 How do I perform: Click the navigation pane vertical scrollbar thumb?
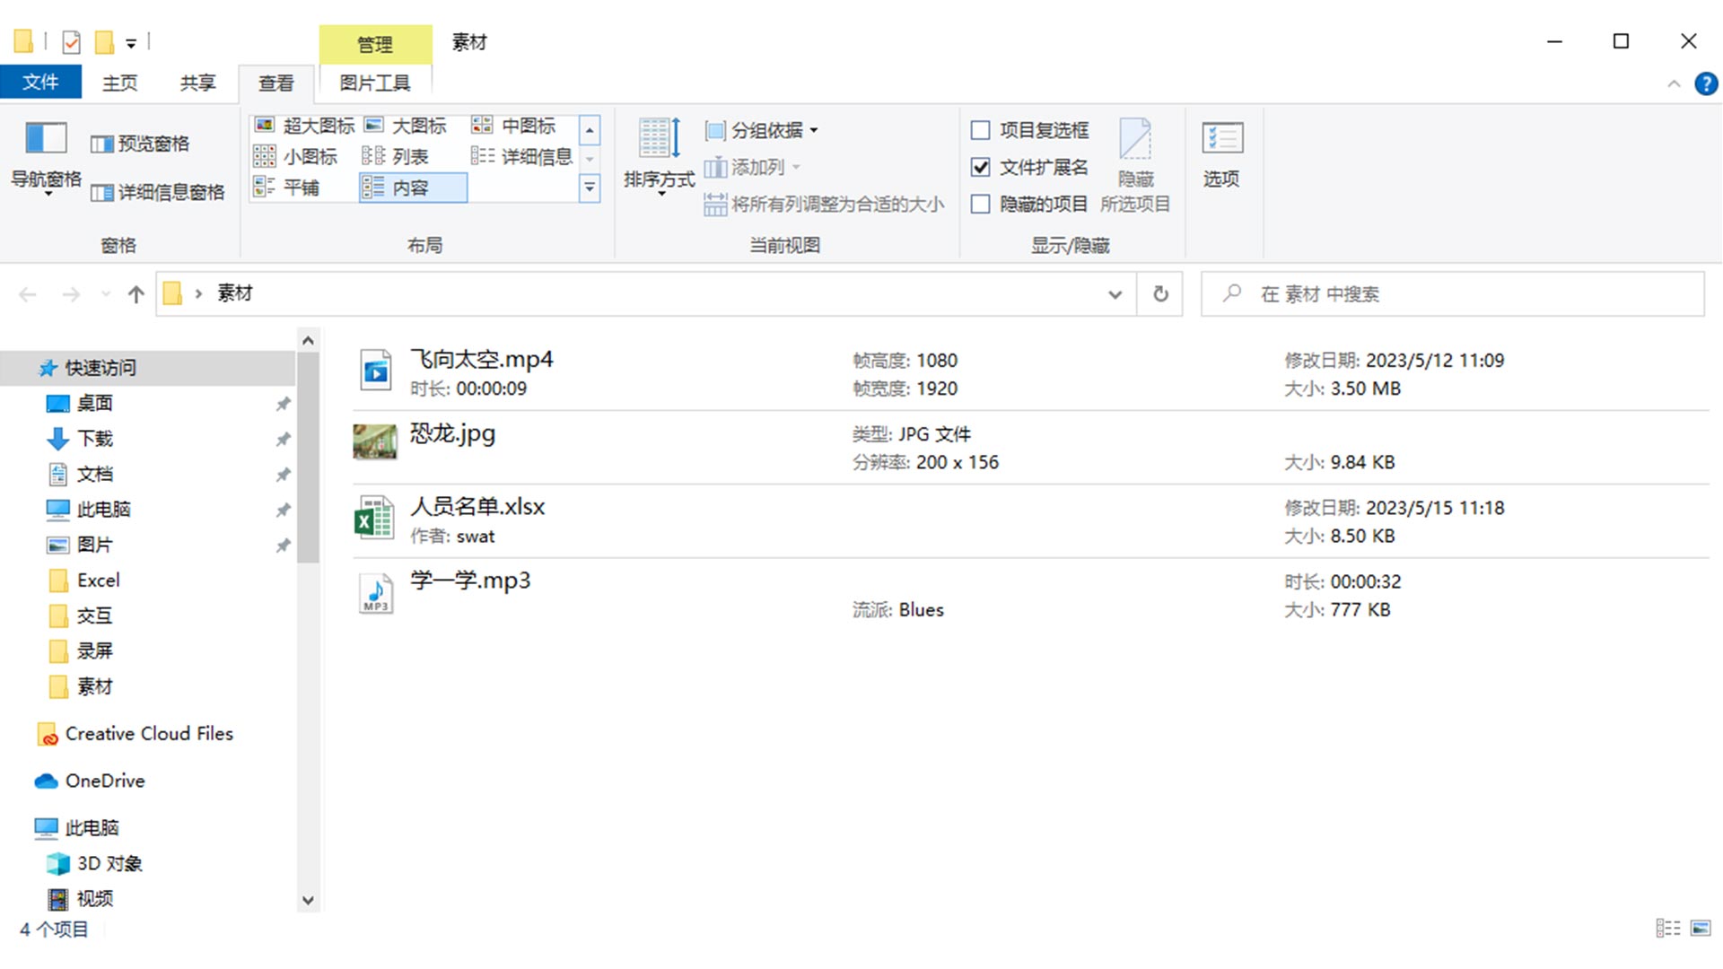pyautogui.click(x=308, y=458)
